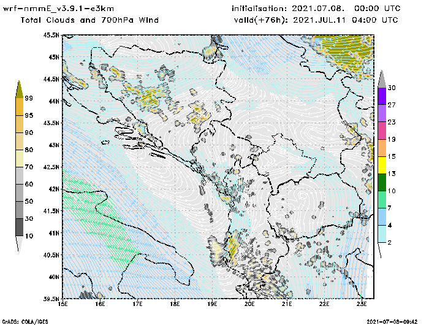The width and height of the screenshot is (429, 325).
Task: Select the '95' value on cloud legend
Action: point(29,115)
